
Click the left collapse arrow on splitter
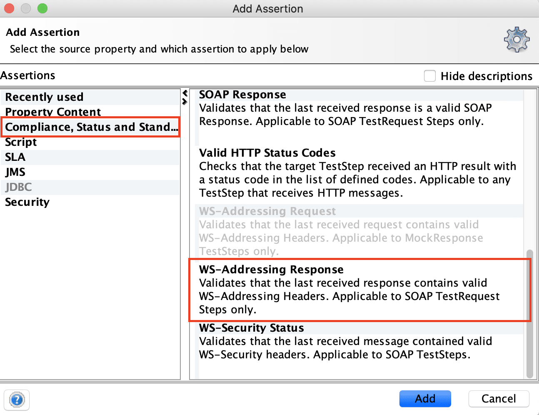click(x=185, y=93)
